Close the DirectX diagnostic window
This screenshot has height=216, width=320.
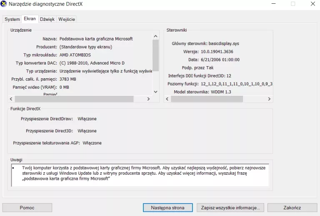(x=312, y=4)
